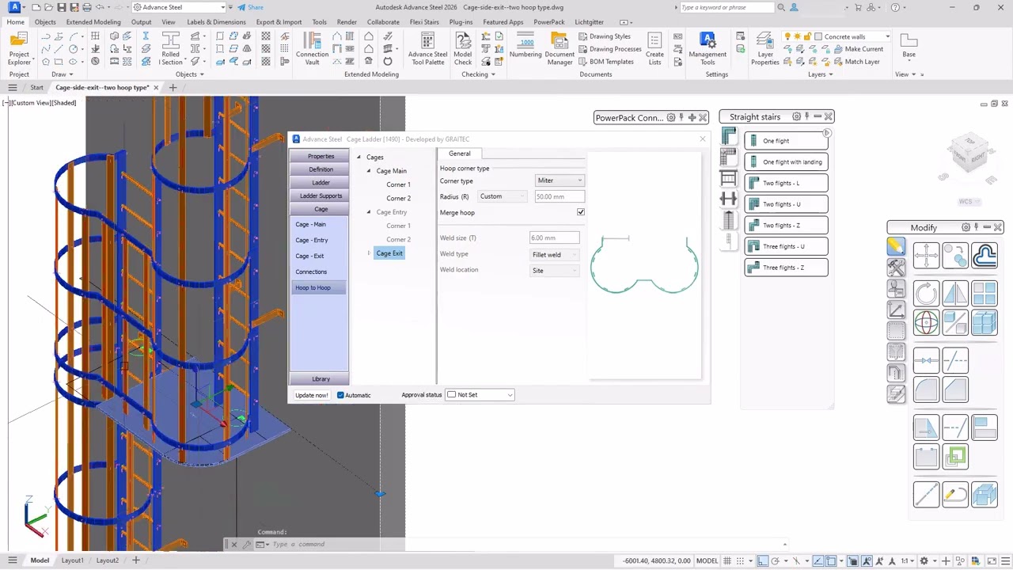The image size is (1013, 570).
Task: Open the Corner type Miter dropdown
Action: click(559, 180)
